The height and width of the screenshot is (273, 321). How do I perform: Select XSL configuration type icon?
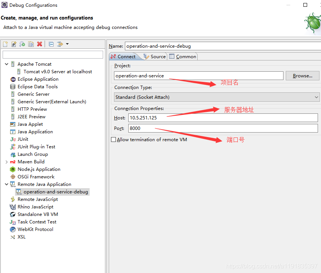(13, 237)
